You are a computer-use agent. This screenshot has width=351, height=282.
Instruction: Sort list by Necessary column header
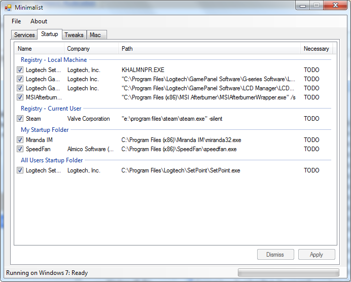point(317,49)
